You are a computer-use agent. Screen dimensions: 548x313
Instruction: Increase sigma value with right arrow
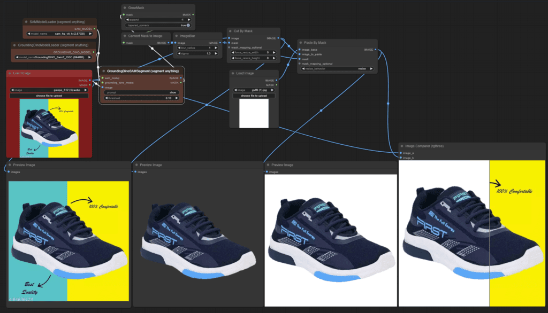pos(216,53)
